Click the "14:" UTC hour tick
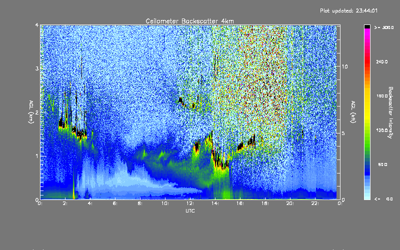 215,203
